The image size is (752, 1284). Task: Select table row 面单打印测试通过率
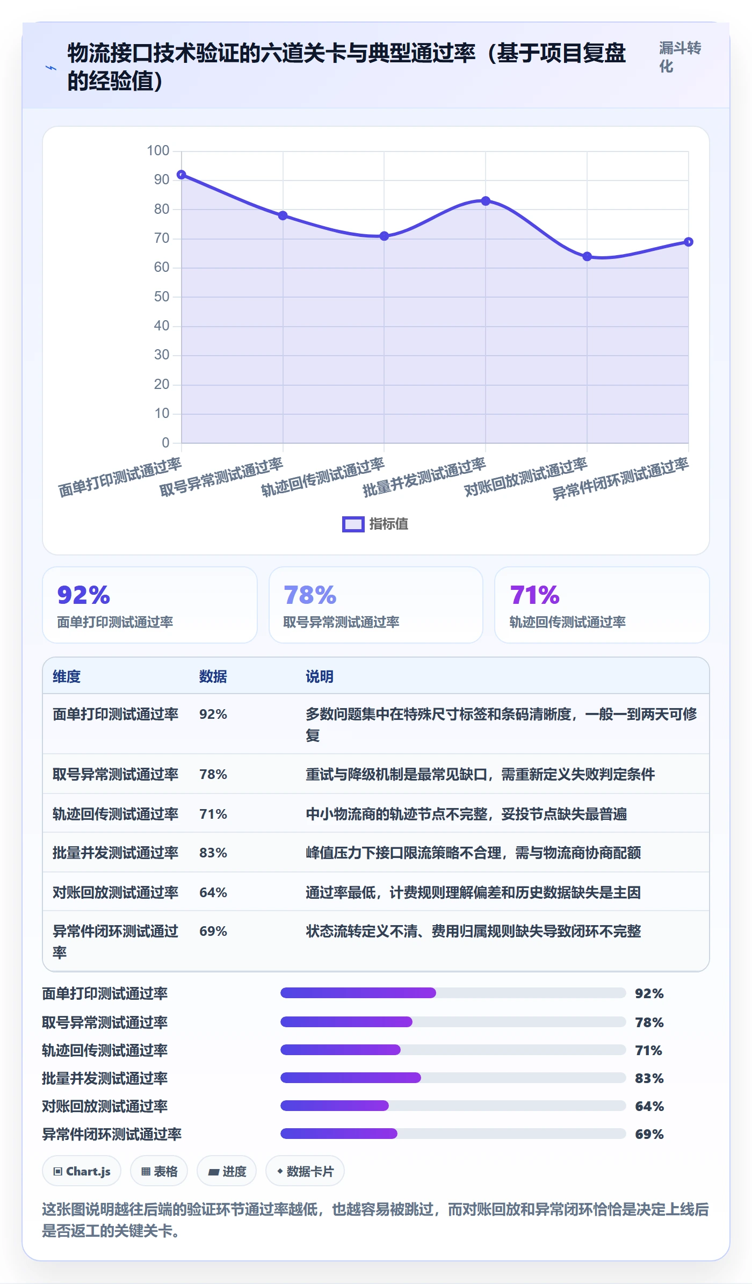(x=376, y=724)
